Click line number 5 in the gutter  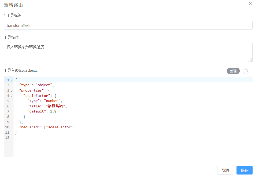tap(8, 101)
